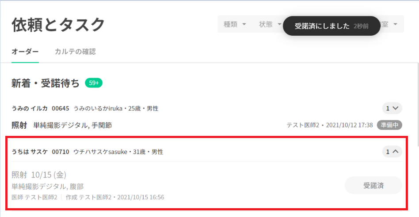Click the 依頼とタスク page heading
This screenshot has width=419, height=217.
click(58, 25)
